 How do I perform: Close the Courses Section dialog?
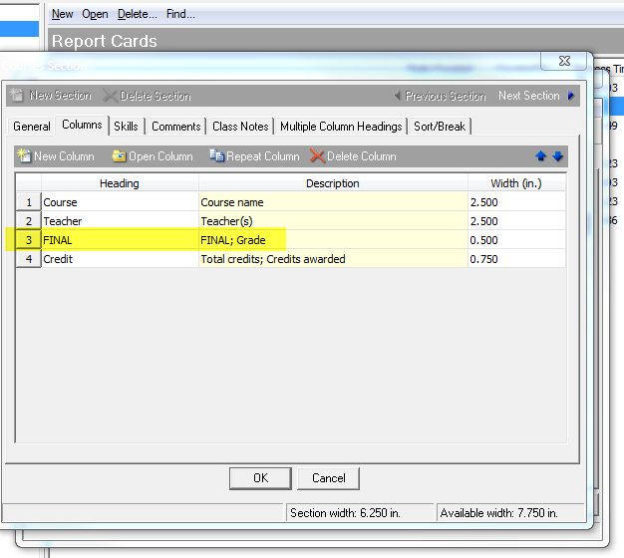[564, 61]
